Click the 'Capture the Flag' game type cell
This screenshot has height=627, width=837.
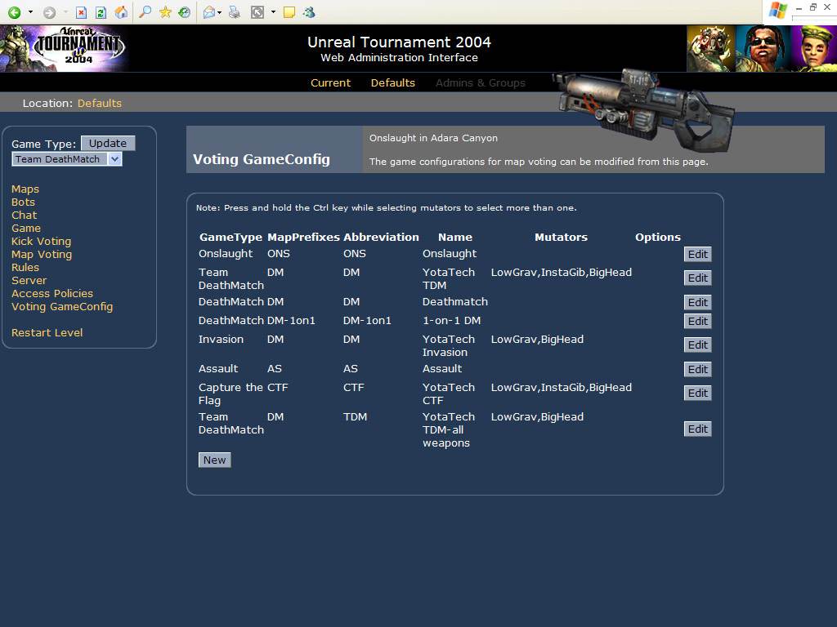(231, 394)
